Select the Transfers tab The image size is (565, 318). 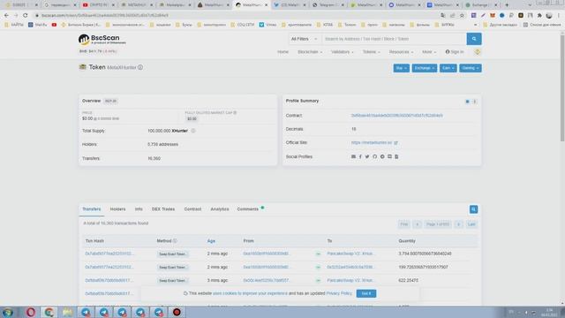click(92, 209)
